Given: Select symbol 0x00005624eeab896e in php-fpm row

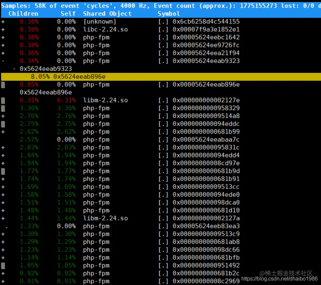Looking at the screenshot, I should coord(206,85).
